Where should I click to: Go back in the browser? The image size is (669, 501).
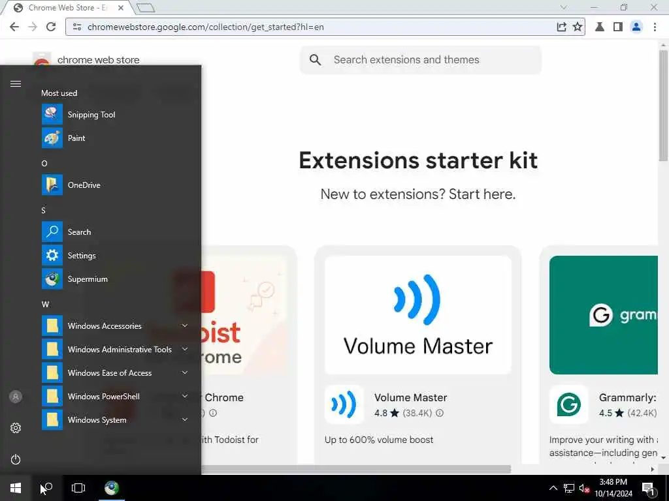pos(14,27)
